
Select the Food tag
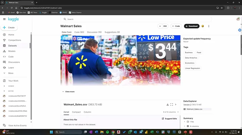tap(199, 52)
